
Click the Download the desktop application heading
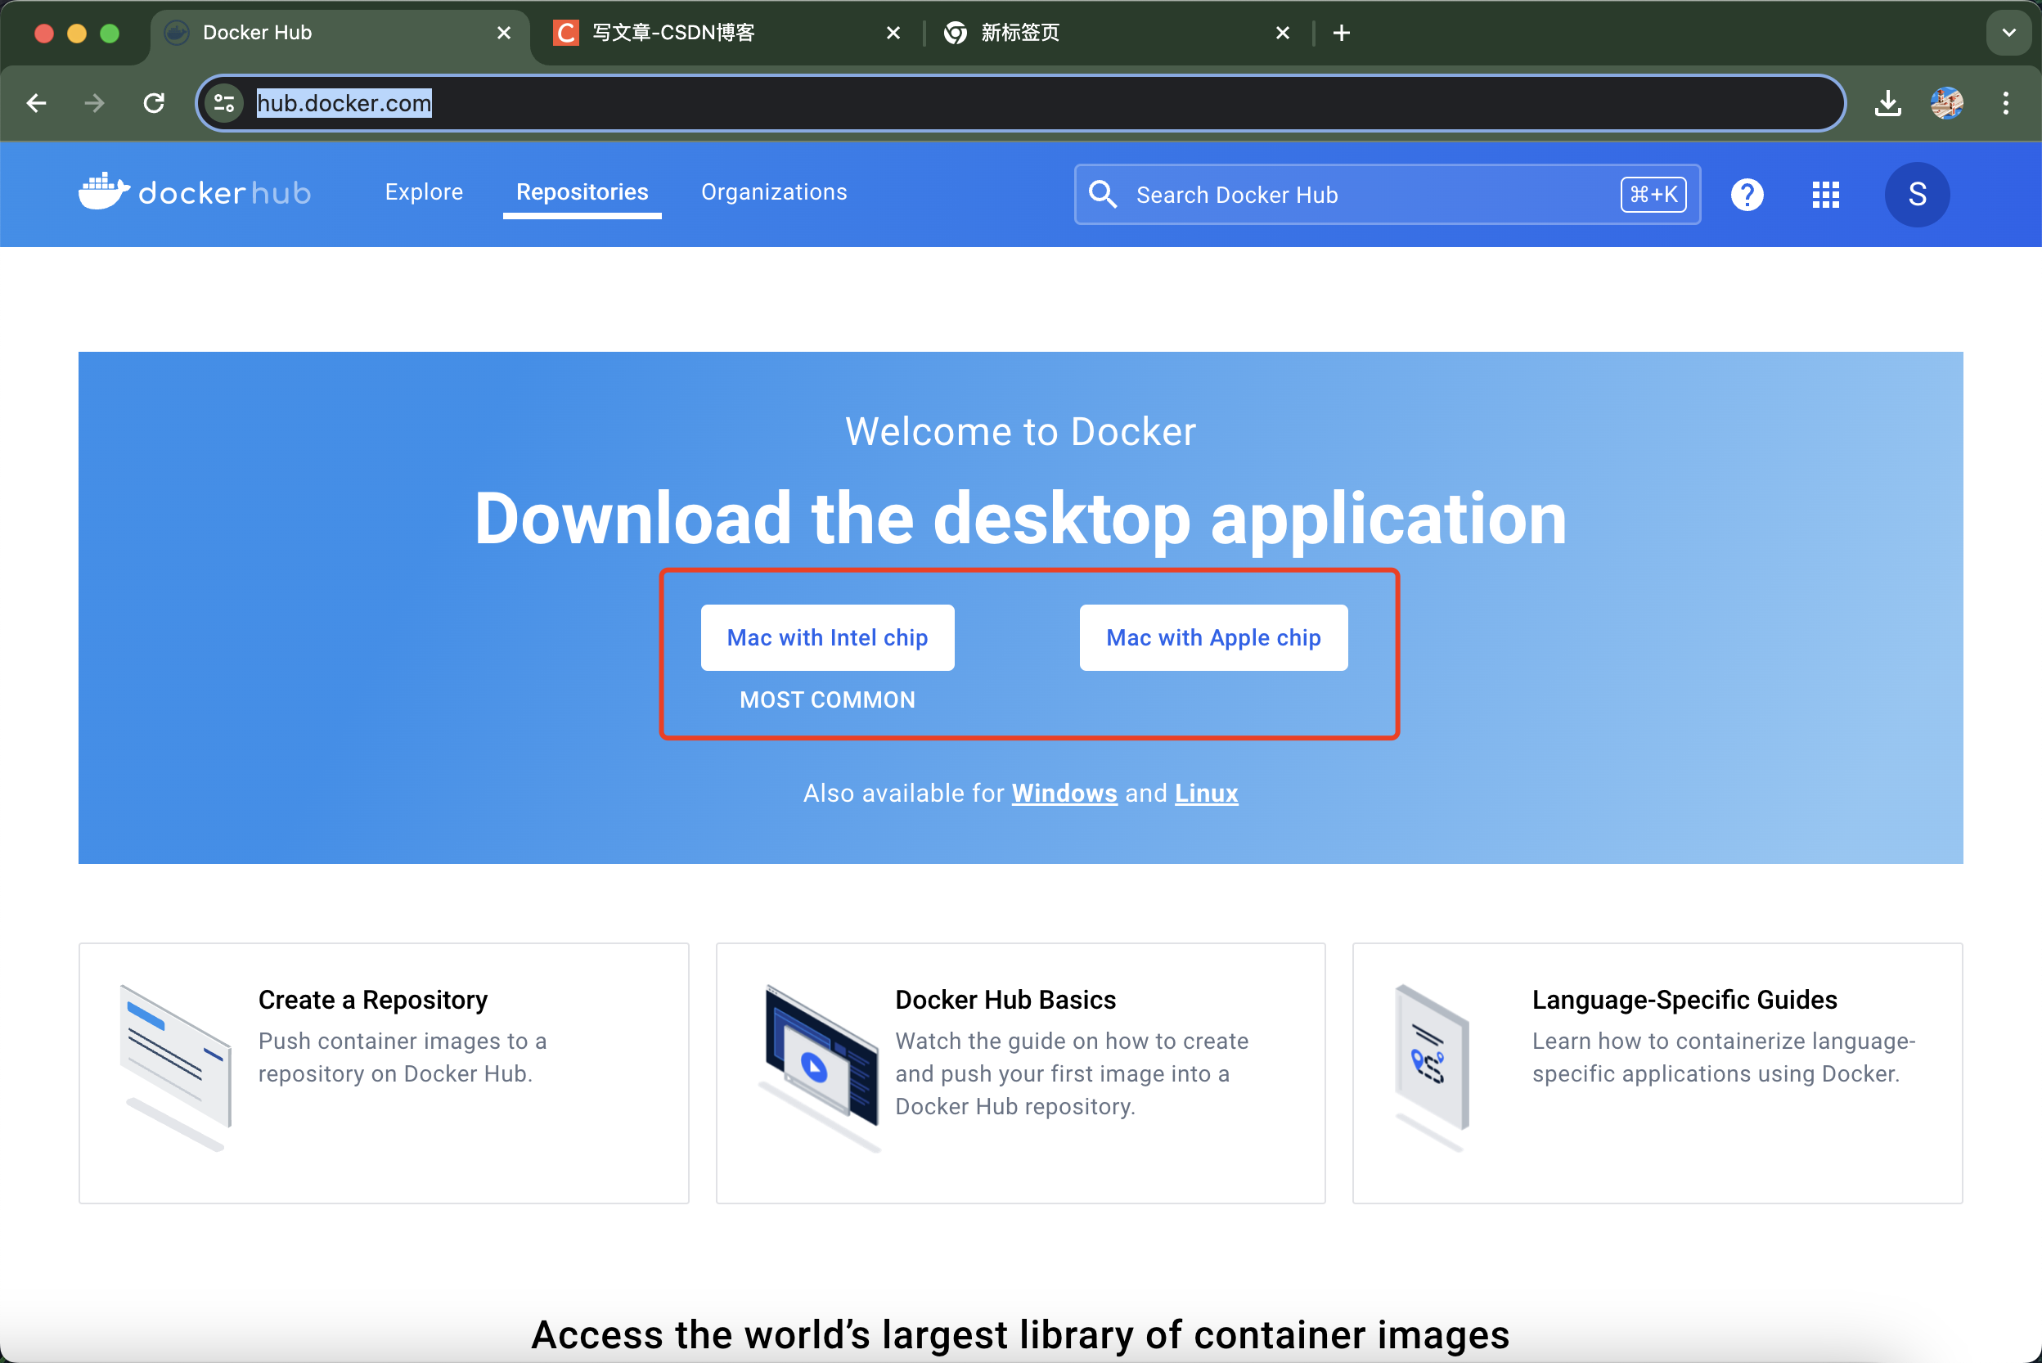[1020, 518]
